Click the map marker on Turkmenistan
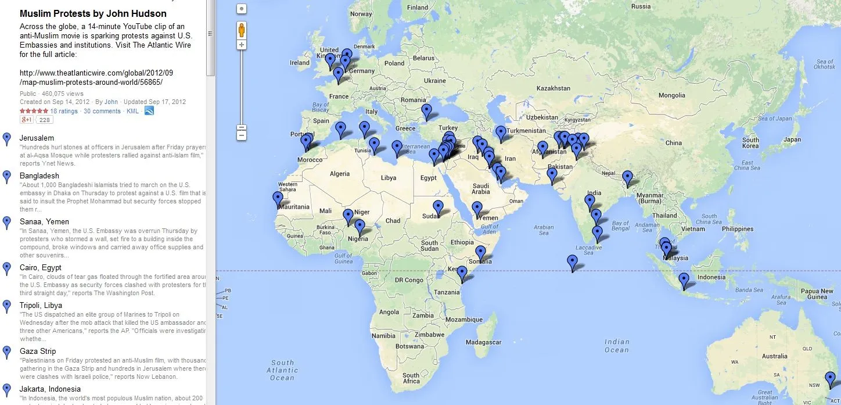This screenshot has height=405, width=841. tap(501, 135)
